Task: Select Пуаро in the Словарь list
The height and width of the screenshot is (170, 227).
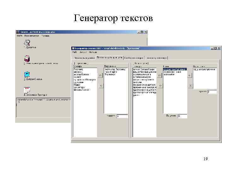Action: (x=77, y=85)
